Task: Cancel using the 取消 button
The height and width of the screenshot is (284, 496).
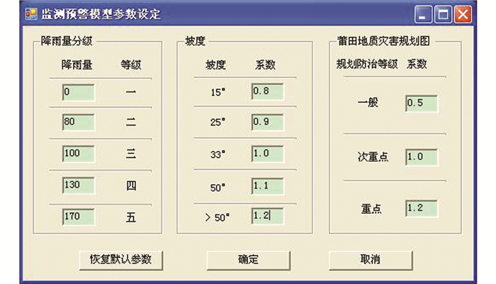Action: (370, 259)
